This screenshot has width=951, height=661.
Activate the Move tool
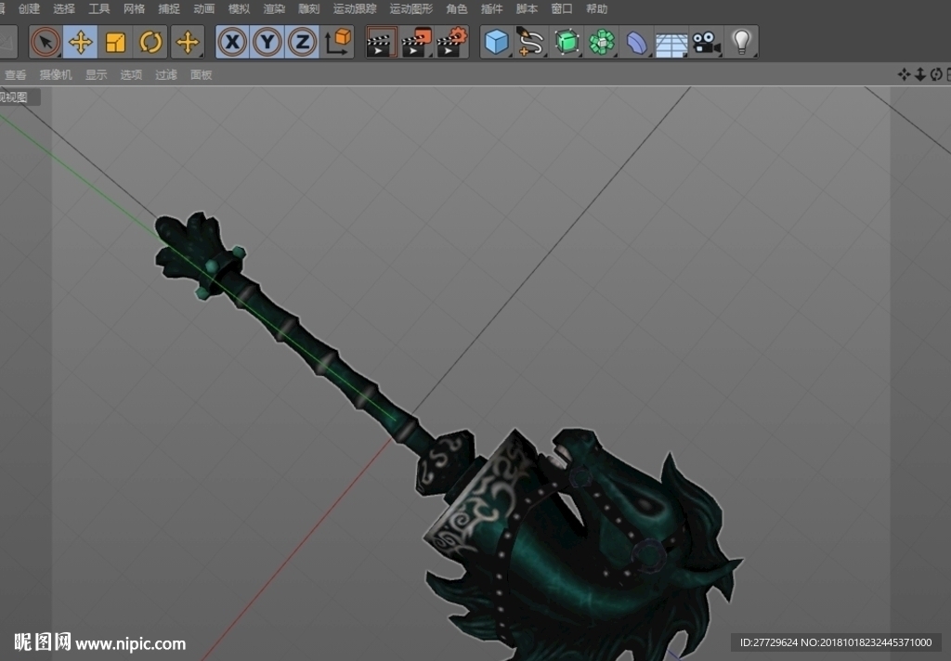click(81, 42)
